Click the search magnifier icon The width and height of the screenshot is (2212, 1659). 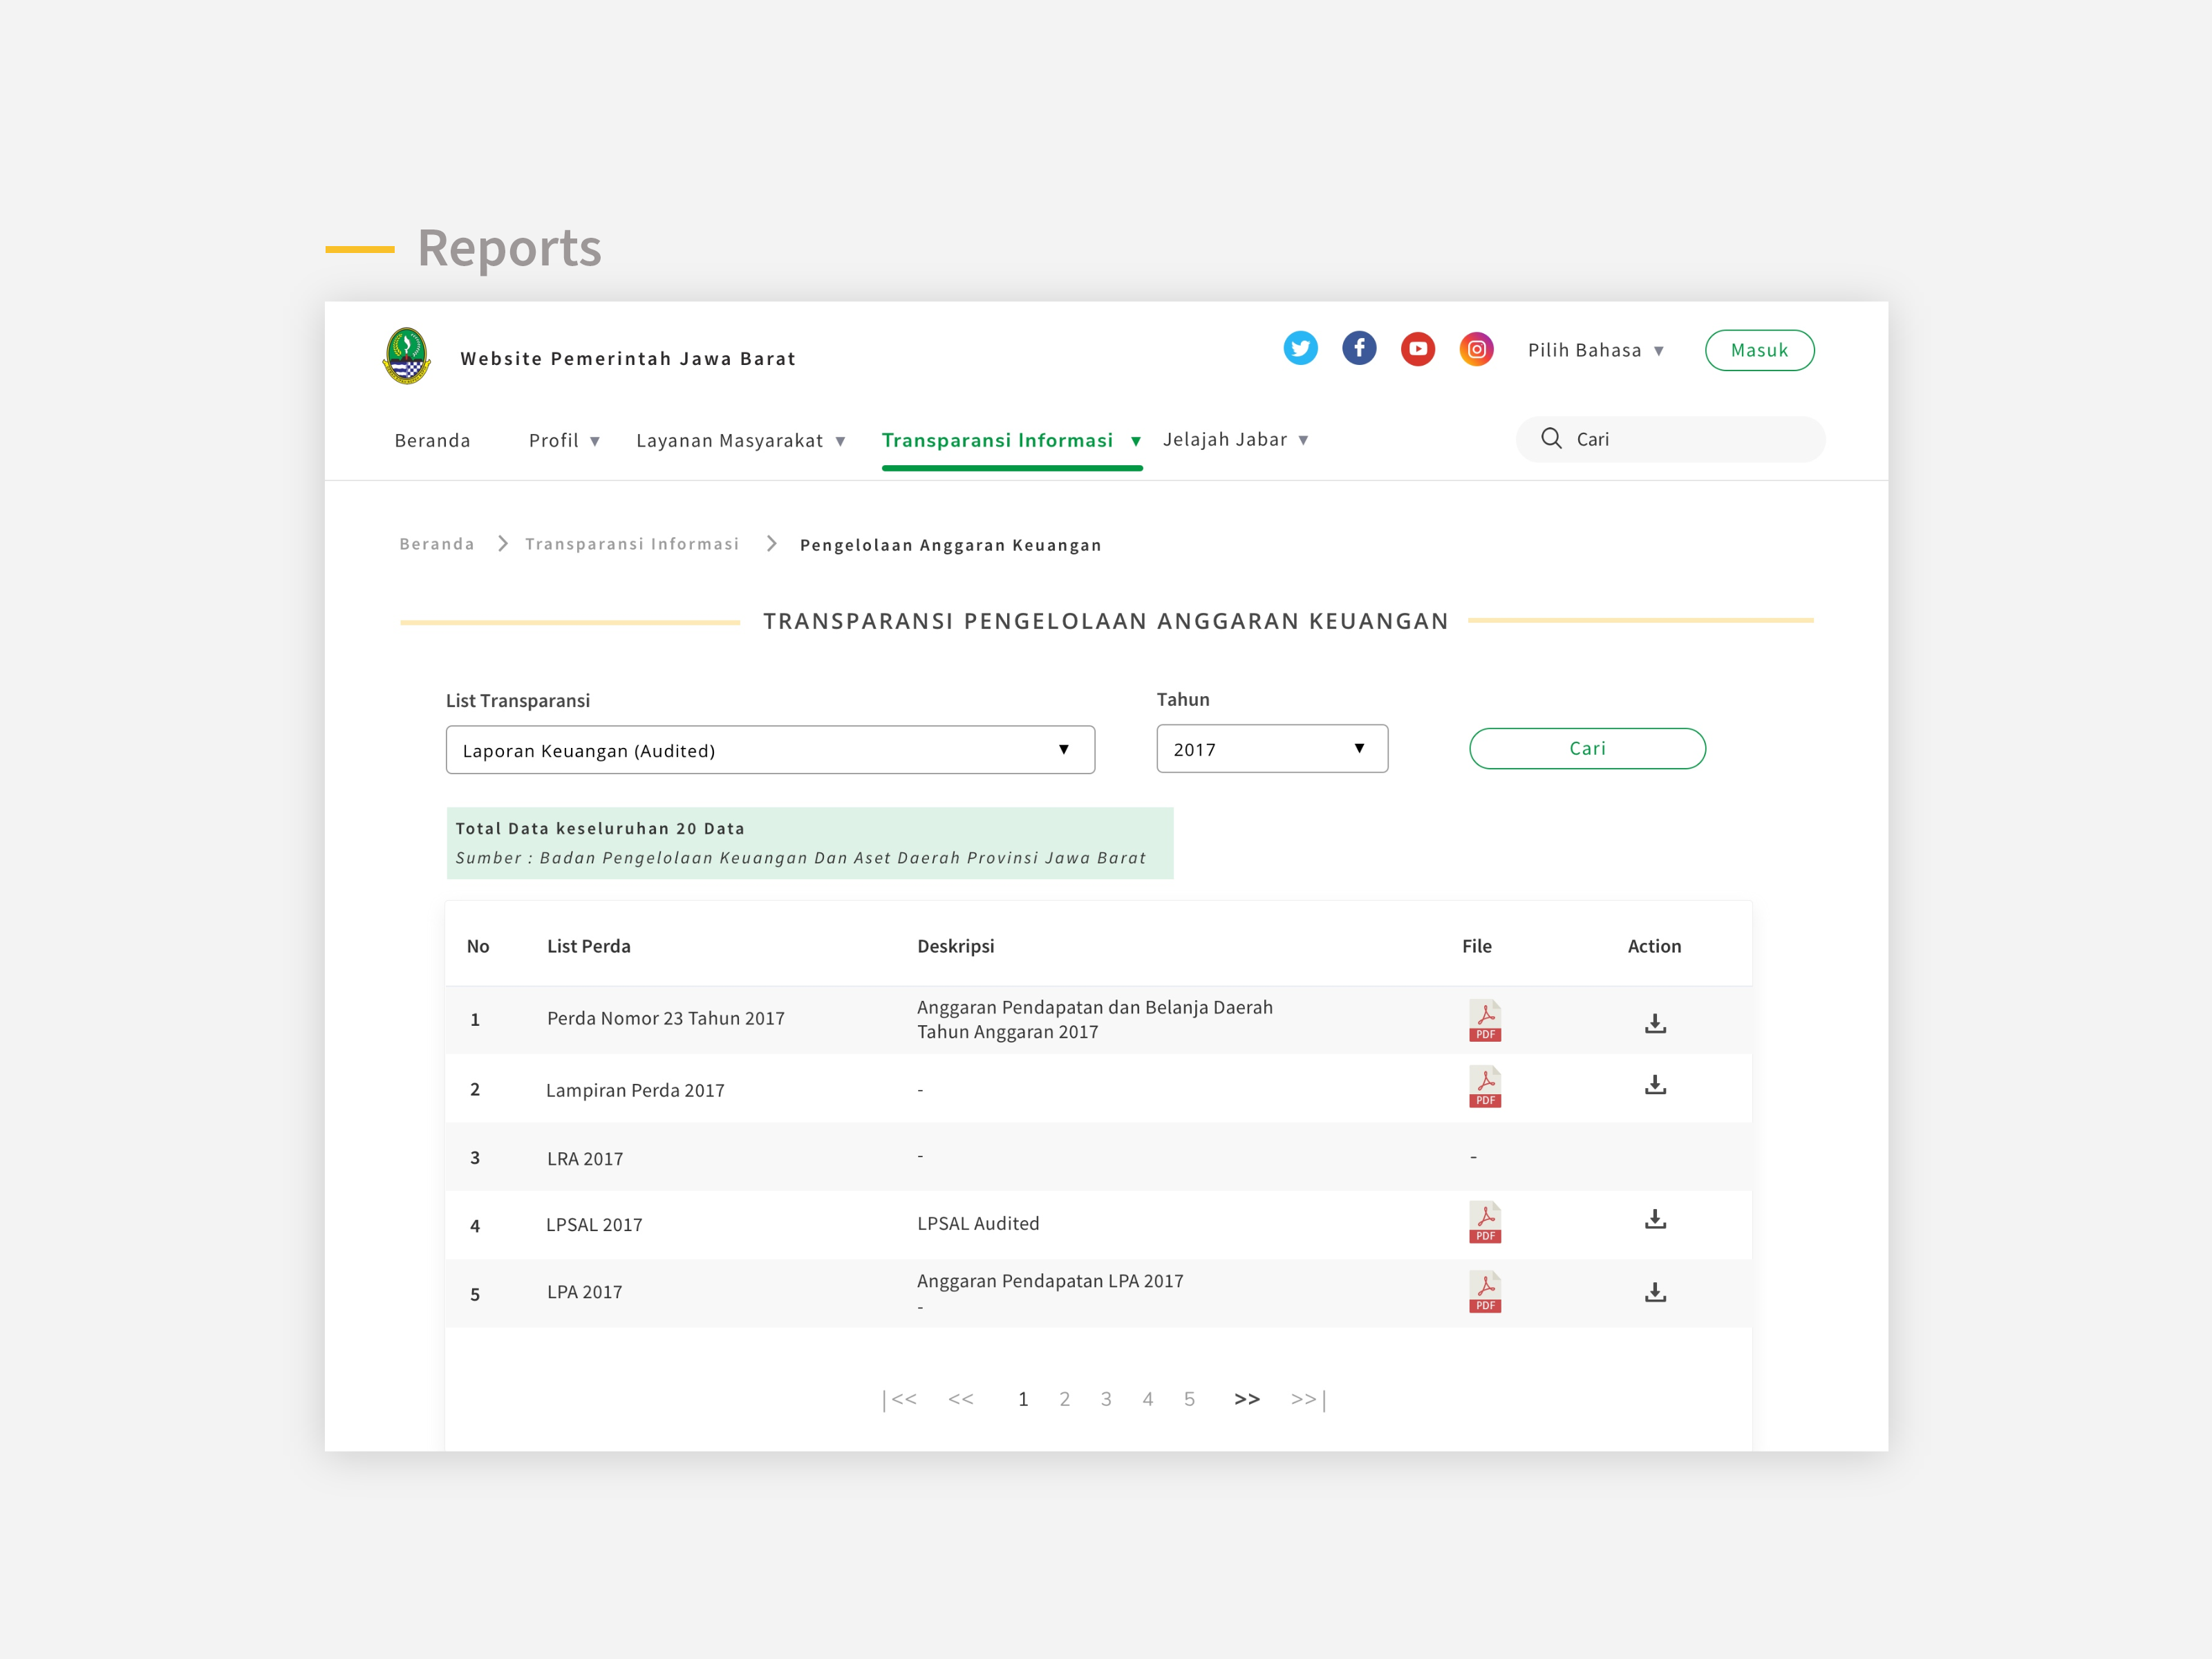click(x=1551, y=438)
